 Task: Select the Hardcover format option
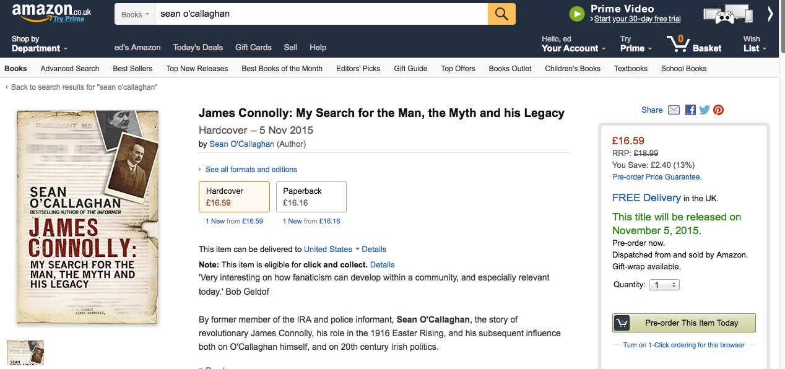[234, 197]
